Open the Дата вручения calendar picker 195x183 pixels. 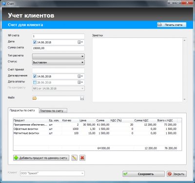(80, 76)
